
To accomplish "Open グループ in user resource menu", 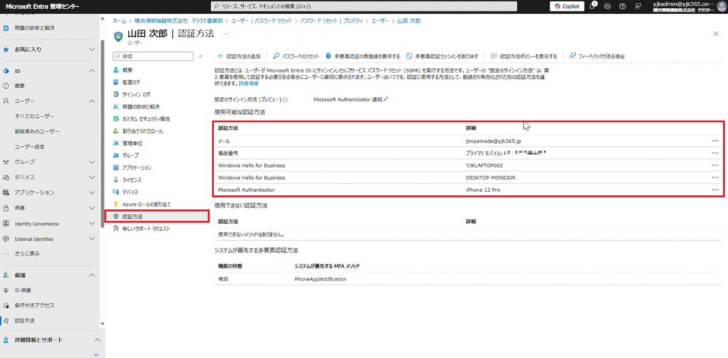I will pyautogui.click(x=131, y=156).
